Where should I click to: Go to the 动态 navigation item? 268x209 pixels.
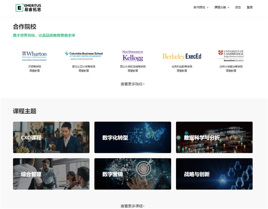click(238, 8)
